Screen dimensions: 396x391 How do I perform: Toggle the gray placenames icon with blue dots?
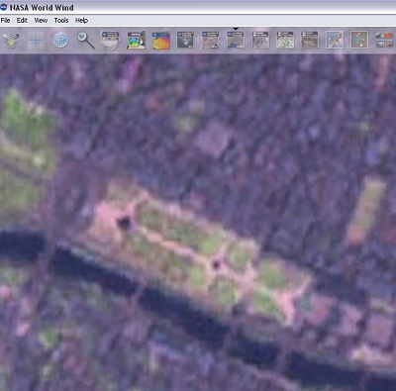(359, 41)
